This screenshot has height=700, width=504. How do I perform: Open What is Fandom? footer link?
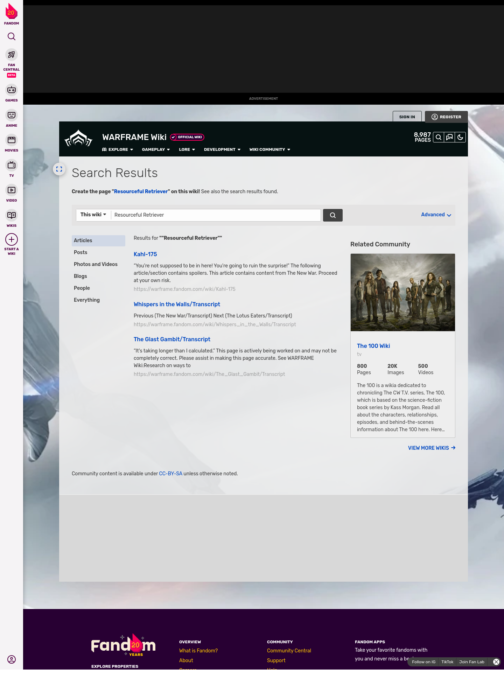click(198, 651)
